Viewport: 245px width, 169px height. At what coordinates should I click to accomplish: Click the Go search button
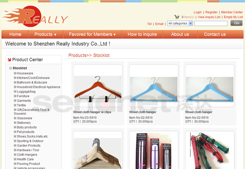pos(237,23)
